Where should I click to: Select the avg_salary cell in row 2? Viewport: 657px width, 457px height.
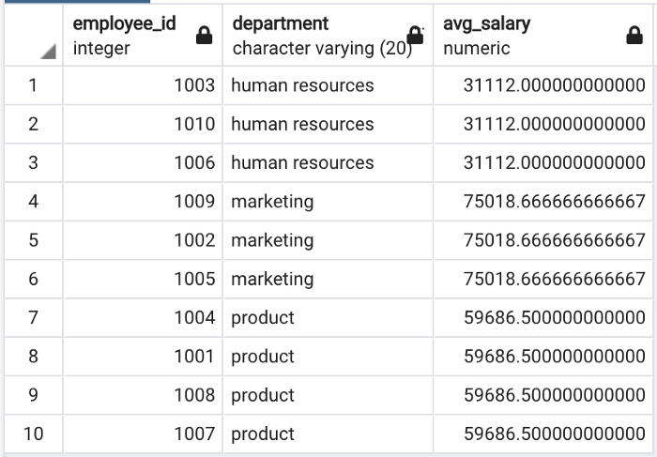click(x=544, y=124)
